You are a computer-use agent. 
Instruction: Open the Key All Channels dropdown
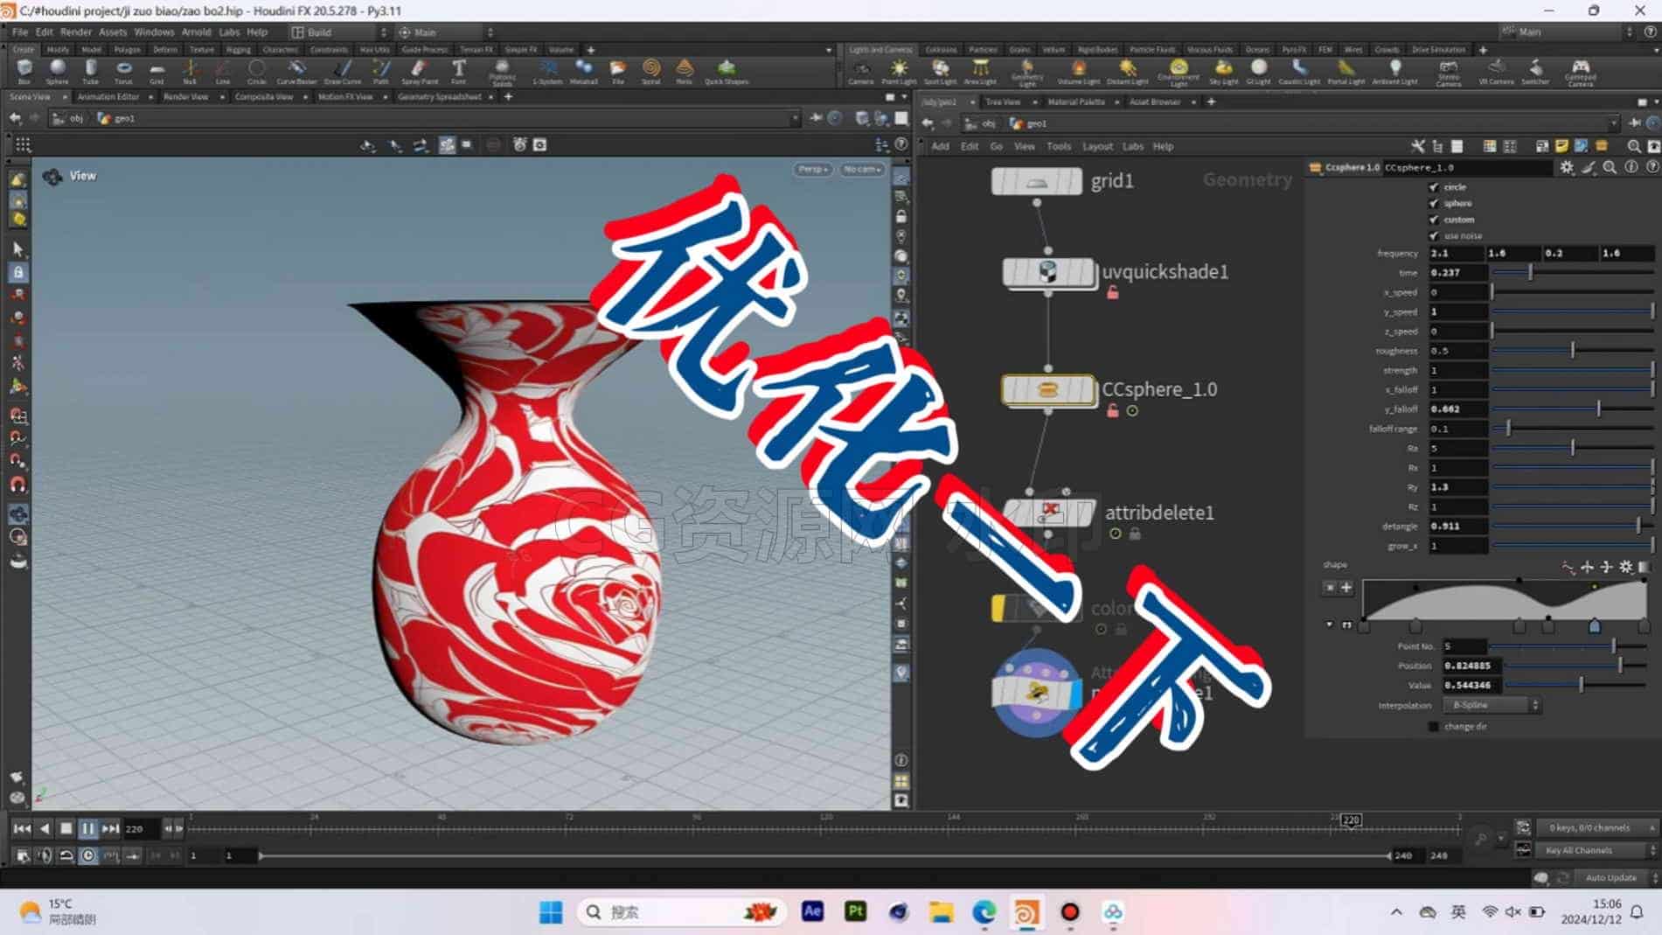(x=1596, y=850)
